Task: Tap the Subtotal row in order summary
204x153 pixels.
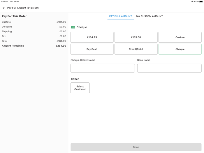Action: point(34,22)
